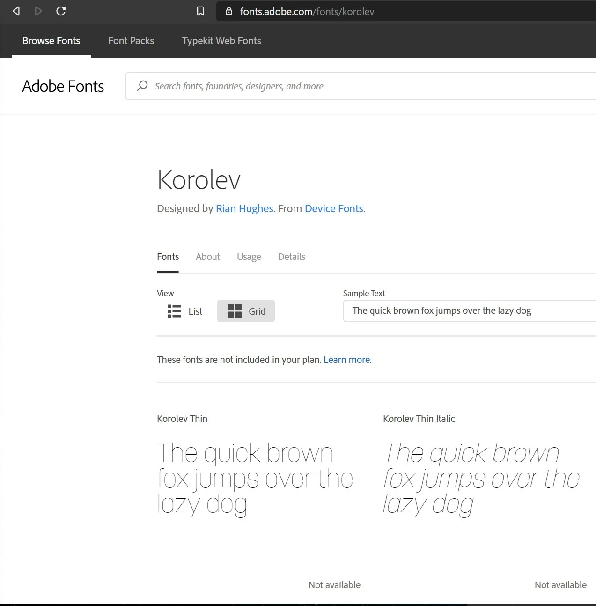Switch to the Details tab
596x606 pixels.
click(x=292, y=257)
